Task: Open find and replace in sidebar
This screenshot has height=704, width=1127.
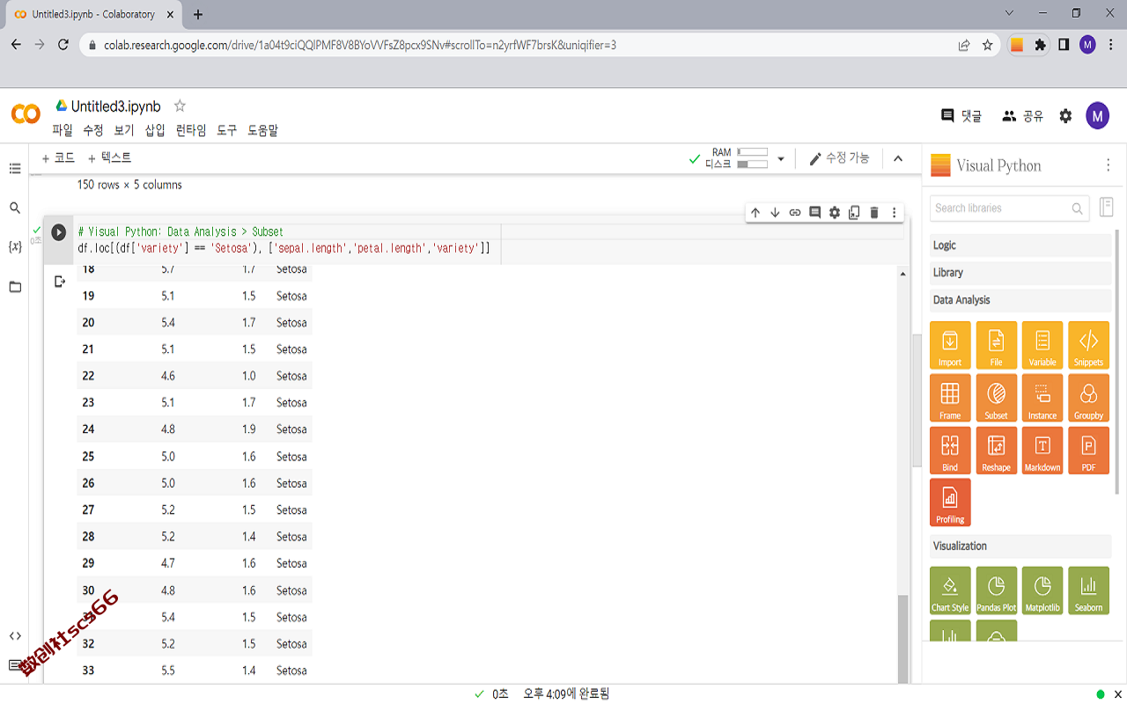Action: (15, 208)
